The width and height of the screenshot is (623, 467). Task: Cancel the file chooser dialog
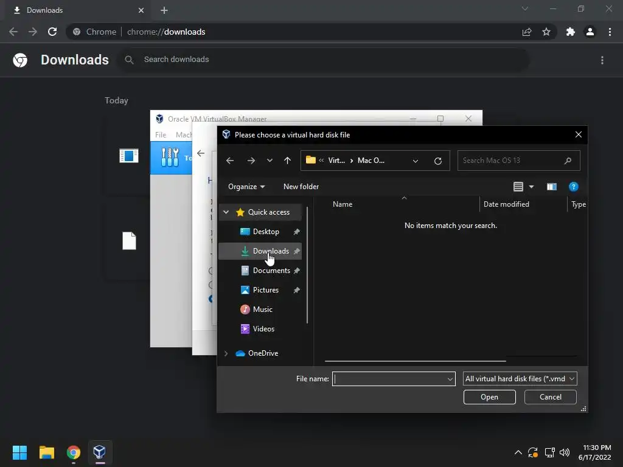[550, 397]
